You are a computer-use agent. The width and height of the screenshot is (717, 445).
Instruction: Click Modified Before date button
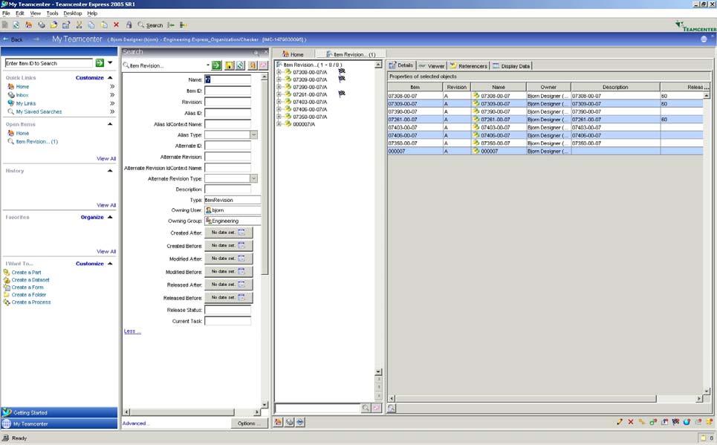pos(229,272)
